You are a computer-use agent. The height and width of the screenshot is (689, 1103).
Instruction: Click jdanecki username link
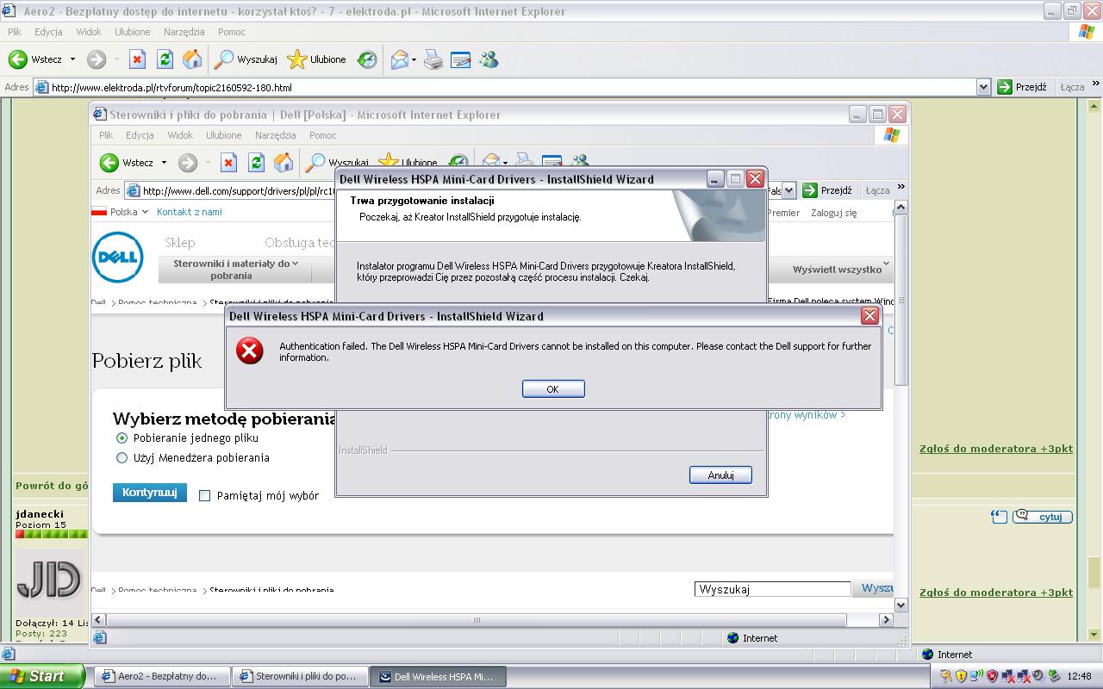click(40, 514)
